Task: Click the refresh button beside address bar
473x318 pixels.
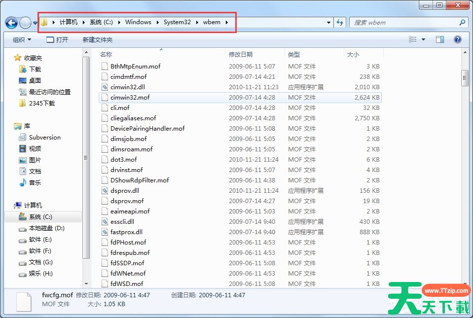Action: click(340, 23)
